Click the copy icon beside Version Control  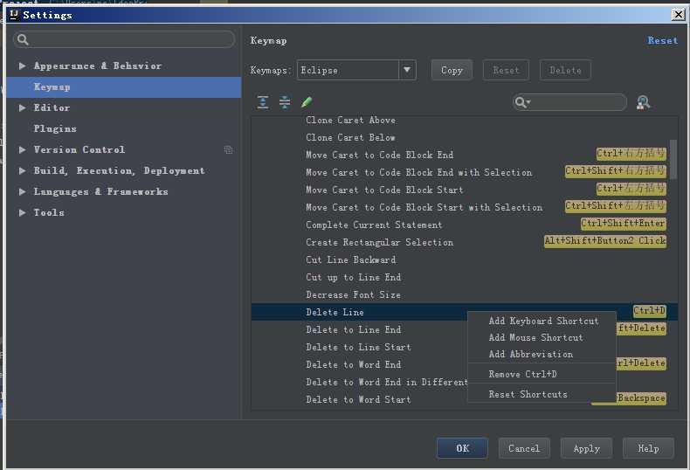point(228,149)
